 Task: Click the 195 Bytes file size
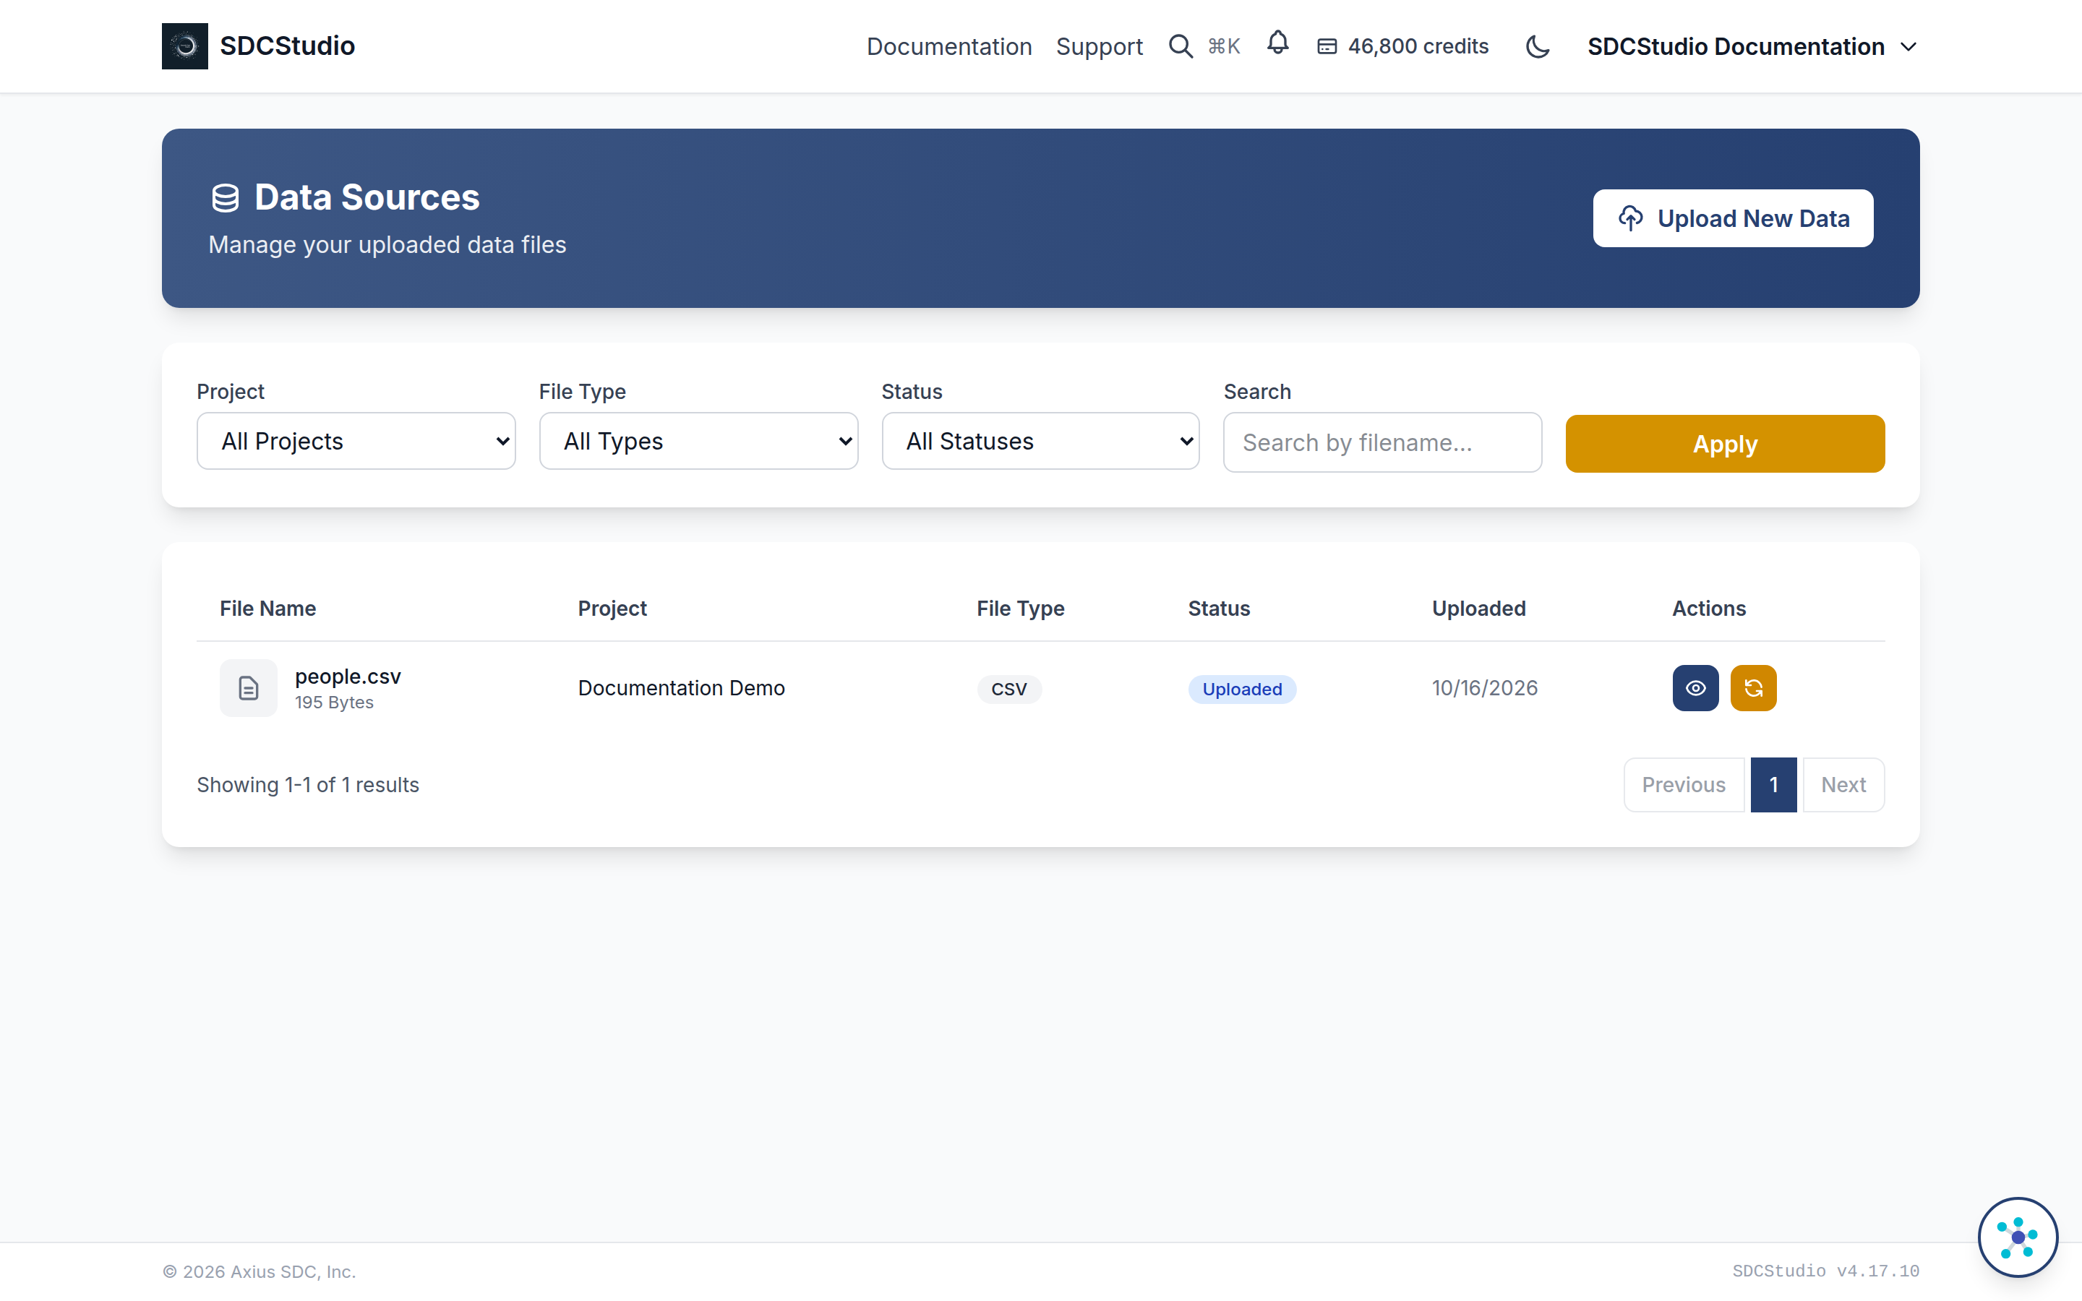[334, 702]
